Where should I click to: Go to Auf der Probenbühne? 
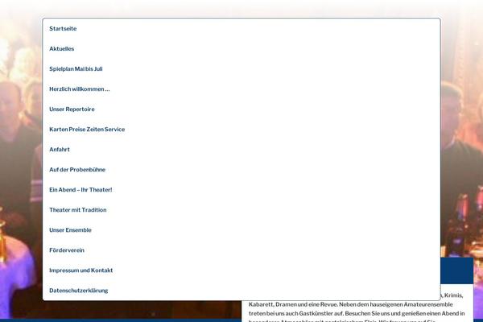pyautogui.click(x=77, y=170)
